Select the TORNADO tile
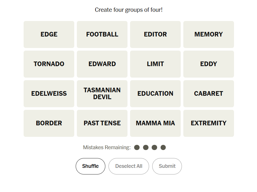Image resolution: width=257 pixels, height=192 pixels. coord(49,64)
